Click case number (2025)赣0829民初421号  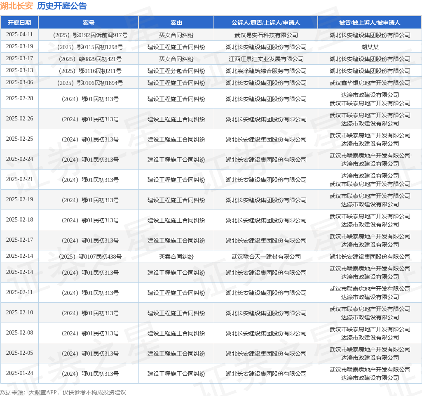[x=90, y=59]
